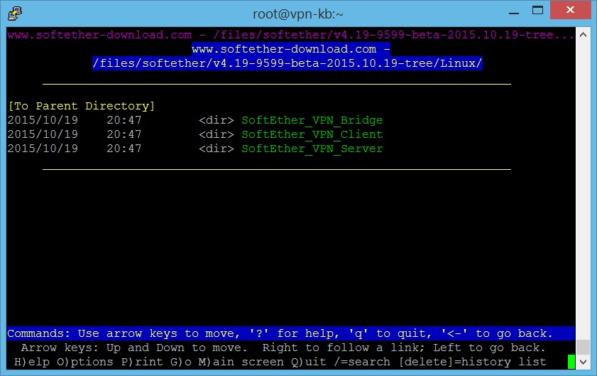The image size is (597, 376).
Task: Open the PuTTY icon system menu
Action: [x=14, y=14]
